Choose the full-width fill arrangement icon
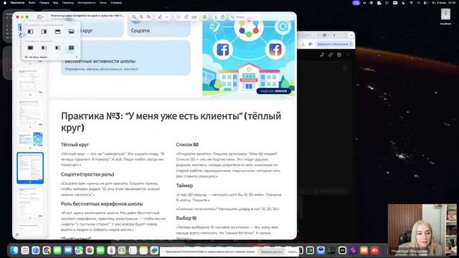459x258 pixels. pos(30,48)
